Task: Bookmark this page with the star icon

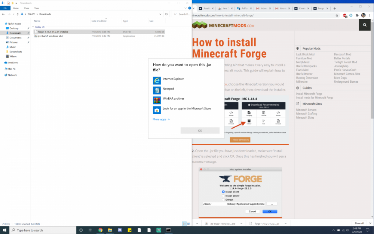Action: coord(337,15)
